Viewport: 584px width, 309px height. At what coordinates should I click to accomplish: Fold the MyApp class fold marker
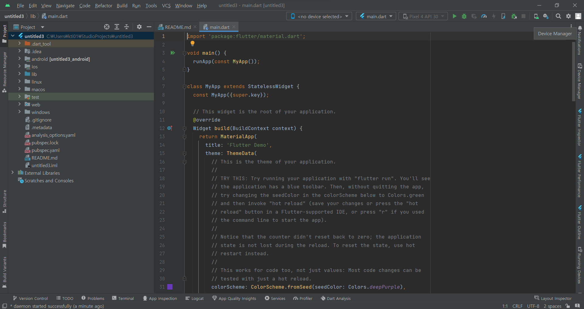point(184,87)
